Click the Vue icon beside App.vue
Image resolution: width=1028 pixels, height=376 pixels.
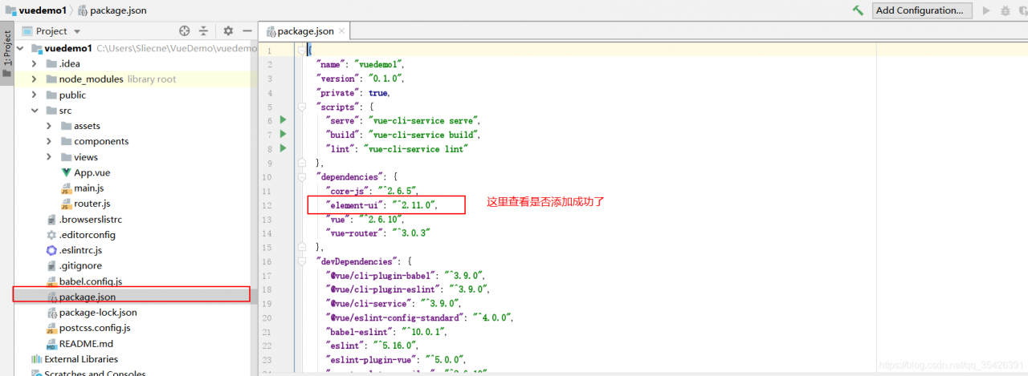(67, 172)
